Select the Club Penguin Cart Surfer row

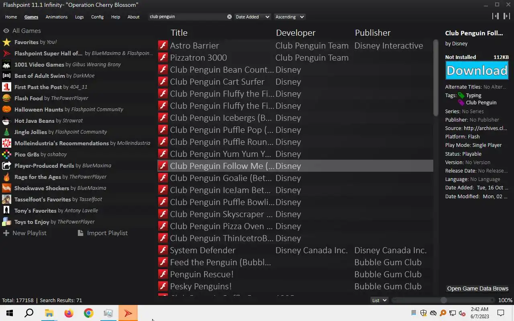tap(295, 81)
